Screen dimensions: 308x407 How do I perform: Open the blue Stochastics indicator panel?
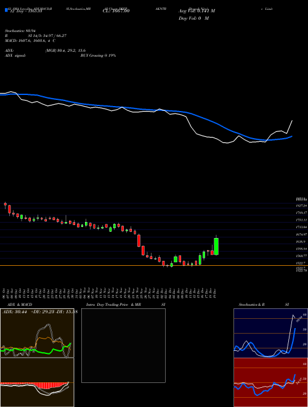point(270,333)
